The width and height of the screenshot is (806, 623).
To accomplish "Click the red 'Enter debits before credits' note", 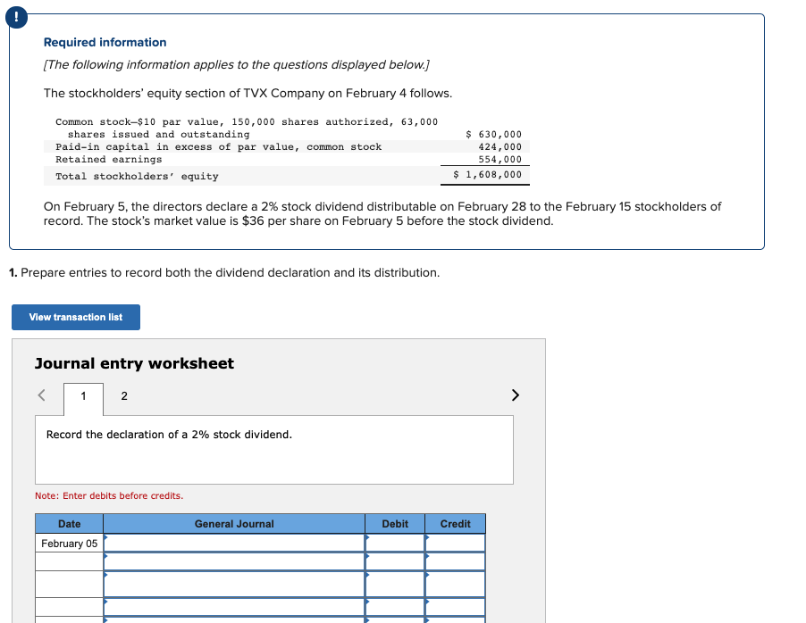I will (x=109, y=495).
